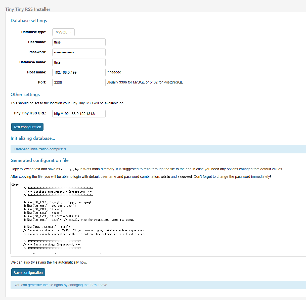Click the Save configuration button
The image size is (306, 300).
[28, 272]
